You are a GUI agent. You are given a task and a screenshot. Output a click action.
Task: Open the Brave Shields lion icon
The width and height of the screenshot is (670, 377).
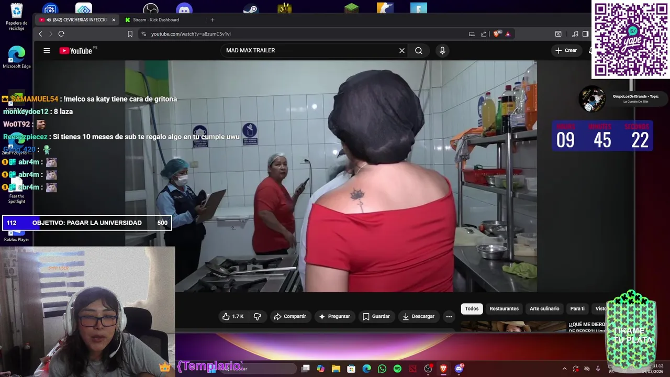[x=497, y=34]
